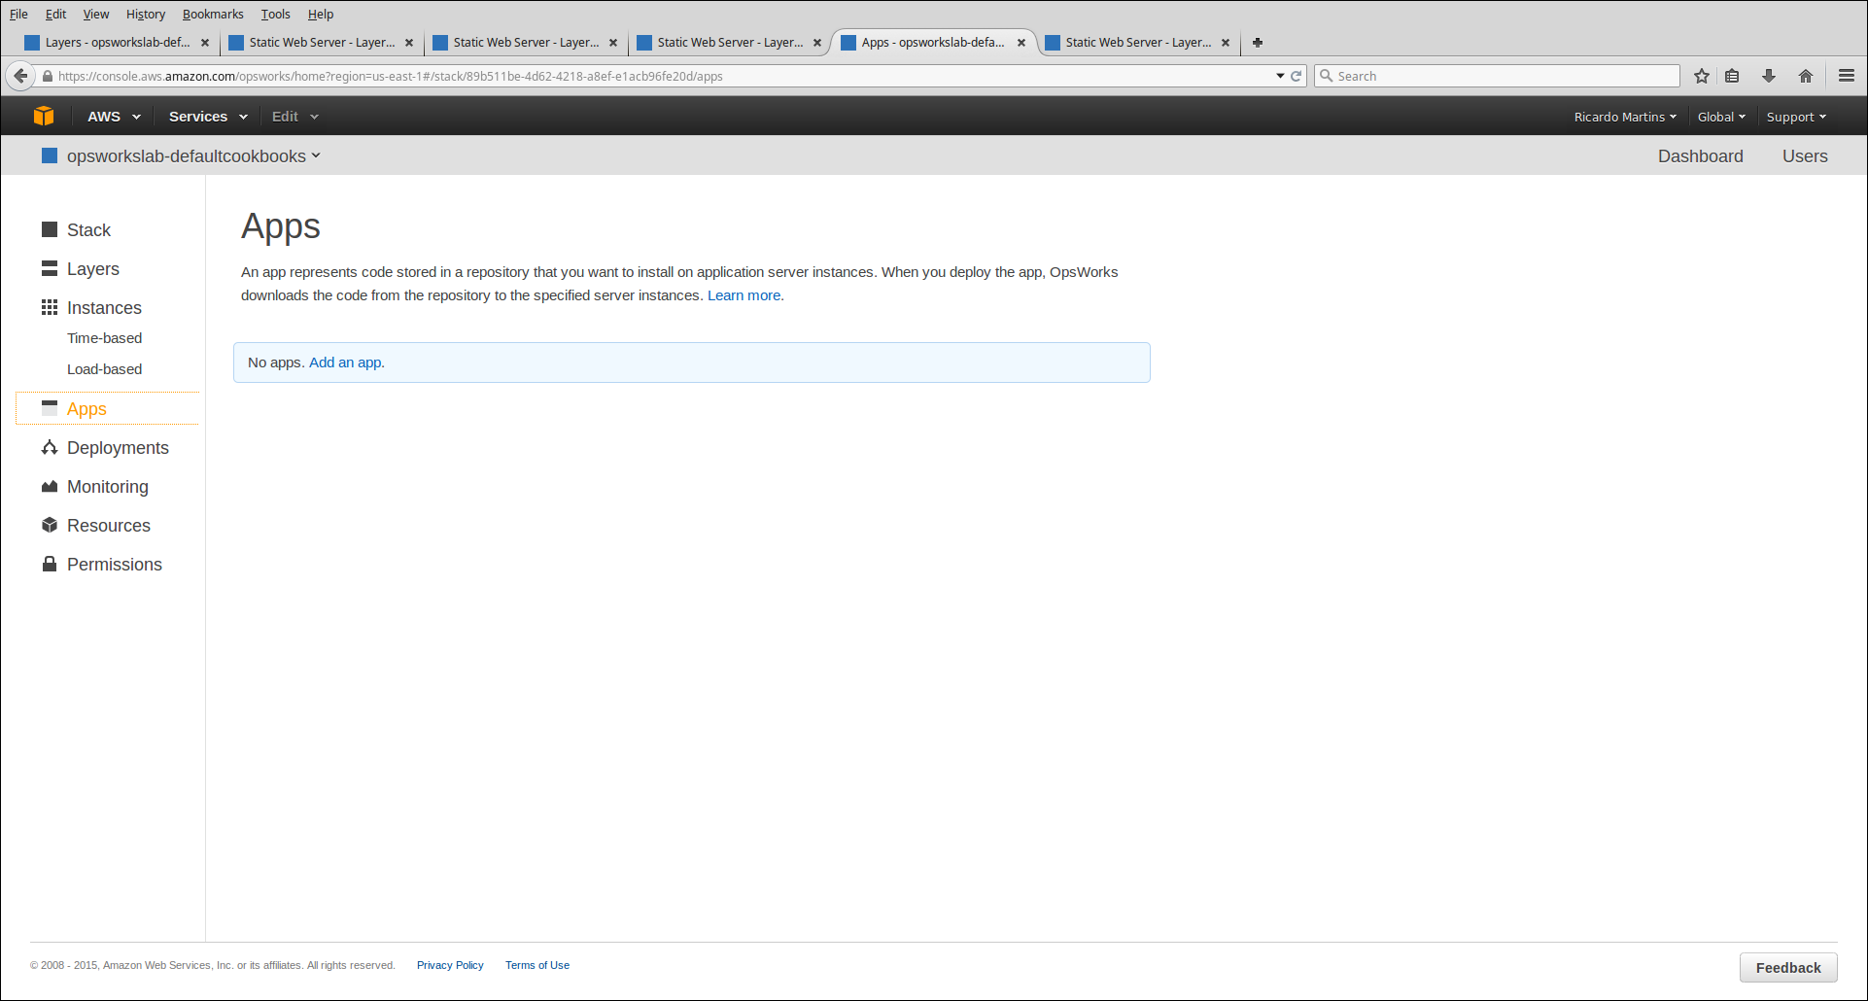
Task: Click the Layers sidebar icon
Action: (x=50, y=268)
